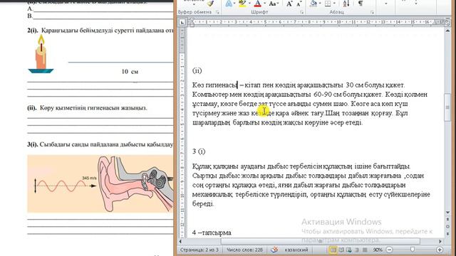The width and height of the screenshot is (456, 256).
Task: Click the zoom in plus button
Action: 440,250
